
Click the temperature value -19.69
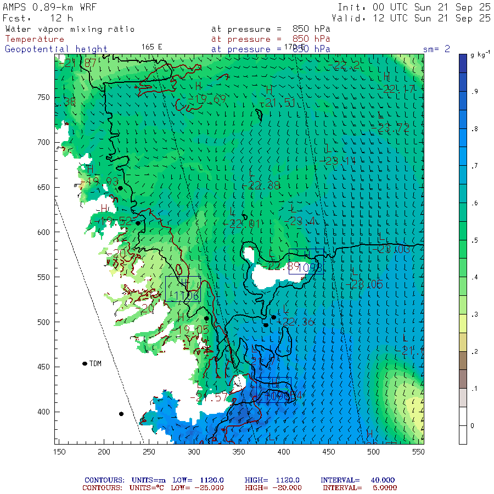207,100
